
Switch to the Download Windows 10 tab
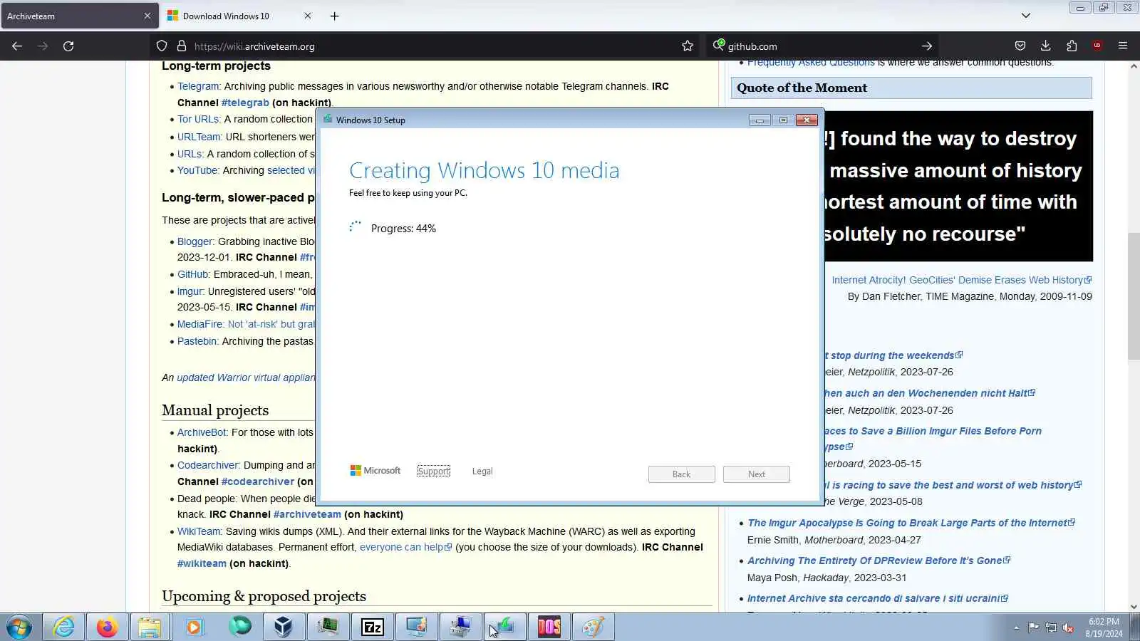pyautogui.click(x=240, y=16)
